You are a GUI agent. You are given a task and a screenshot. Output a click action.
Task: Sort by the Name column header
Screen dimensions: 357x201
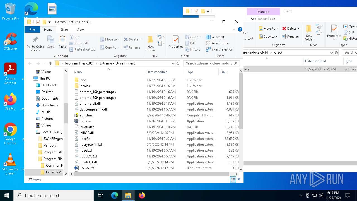click(108, 72)
